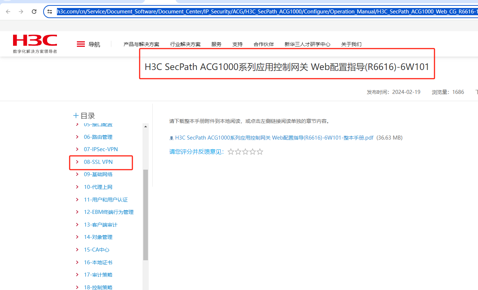The width and height of the screenshot is (478, 290).
Task: Open the 服务 menu item
Action: point(217,44)
